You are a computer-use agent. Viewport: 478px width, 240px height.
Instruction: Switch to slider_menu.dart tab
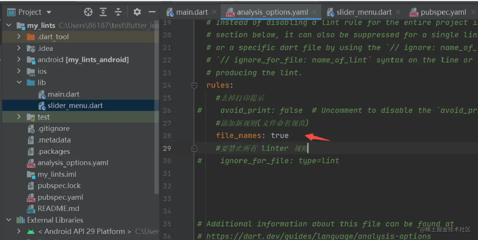click(x=364, y=12)
